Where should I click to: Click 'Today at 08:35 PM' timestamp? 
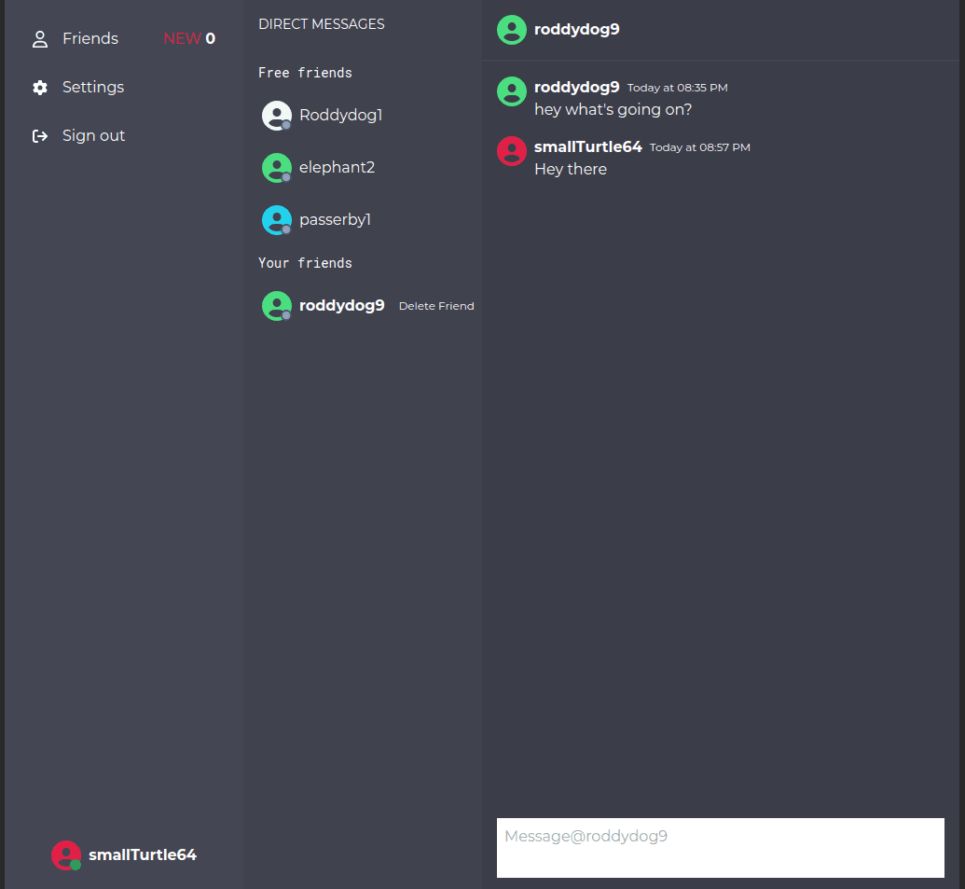click(x=678, y=88)
